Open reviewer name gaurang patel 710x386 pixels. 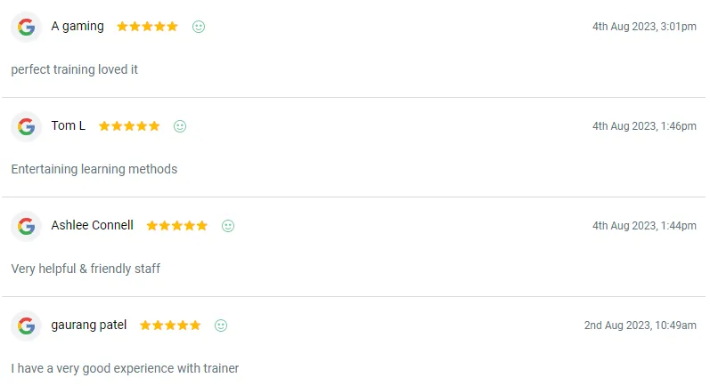[x=89, y=326]
